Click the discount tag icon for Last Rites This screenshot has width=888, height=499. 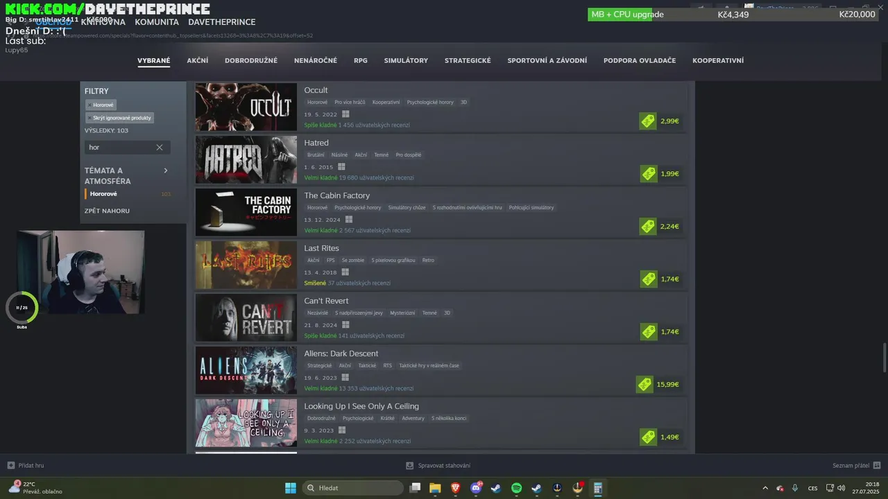click(x=649, y=279)
